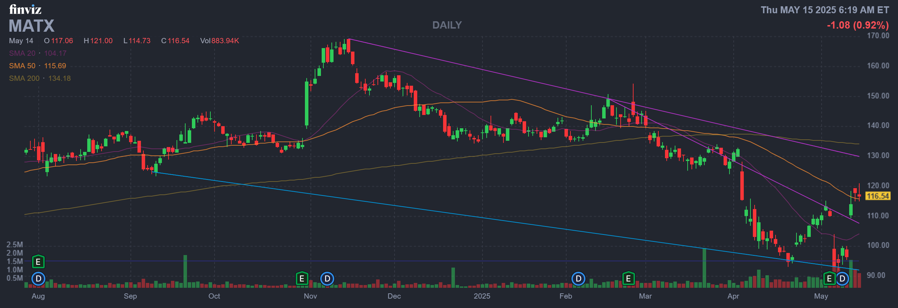Click the Apr month label
This screenshot has width=898, height=308.
pyautogui.click(x=733, y=296)
